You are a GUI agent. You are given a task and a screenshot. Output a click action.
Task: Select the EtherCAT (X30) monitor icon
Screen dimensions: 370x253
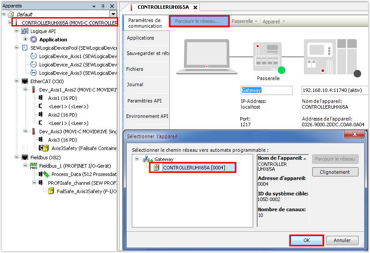(x=25, y=81)
